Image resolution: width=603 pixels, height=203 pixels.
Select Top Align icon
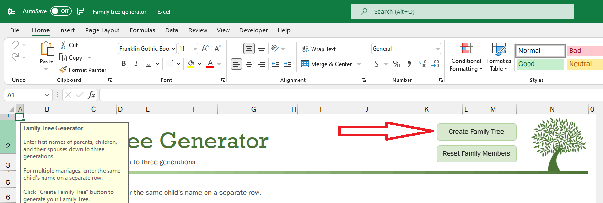(x=236, y=49)
